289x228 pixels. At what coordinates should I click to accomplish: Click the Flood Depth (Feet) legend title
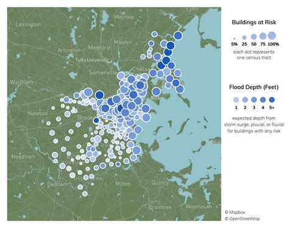[x=254, y=87]
